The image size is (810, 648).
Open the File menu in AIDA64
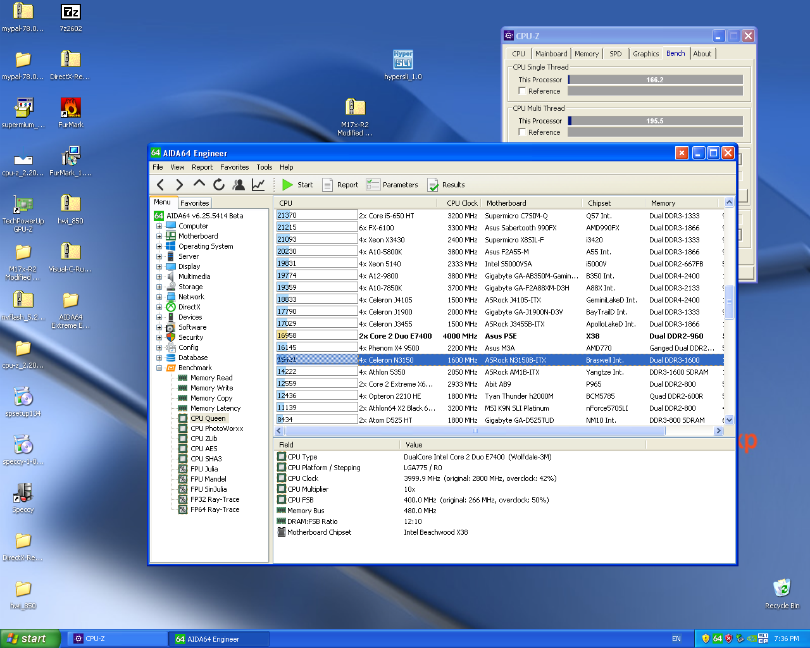click(158, 167)
